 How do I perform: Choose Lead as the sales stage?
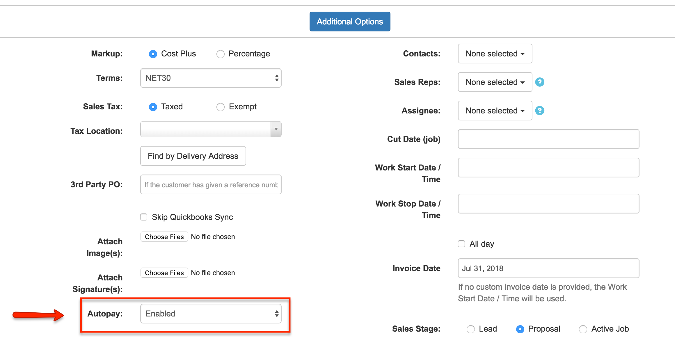[470, 329]
